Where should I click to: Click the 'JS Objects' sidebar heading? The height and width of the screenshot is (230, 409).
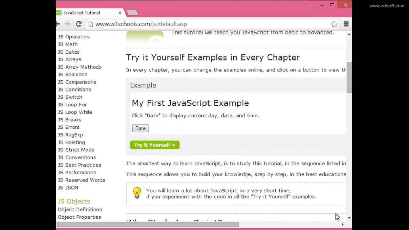74,201
